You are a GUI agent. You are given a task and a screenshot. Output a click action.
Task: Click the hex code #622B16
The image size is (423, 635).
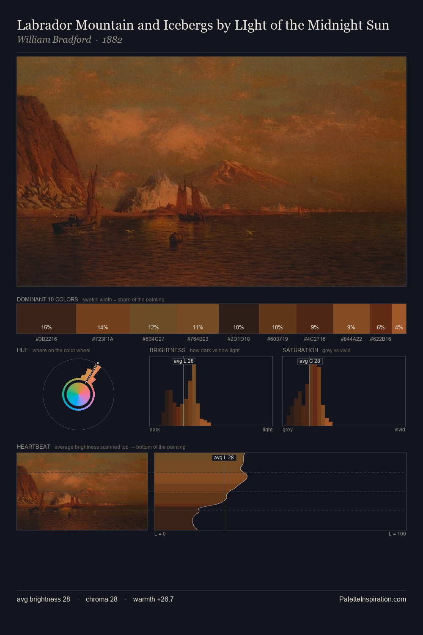pos(381,339)
